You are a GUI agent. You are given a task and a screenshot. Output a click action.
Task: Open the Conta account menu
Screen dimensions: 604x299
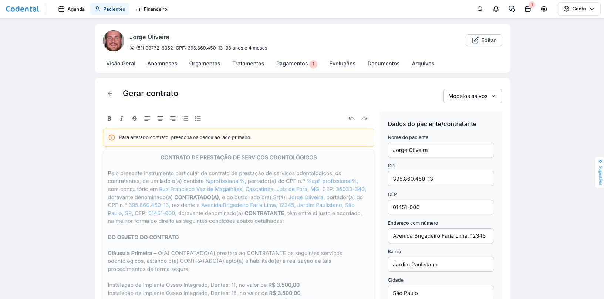coord(579,9)
